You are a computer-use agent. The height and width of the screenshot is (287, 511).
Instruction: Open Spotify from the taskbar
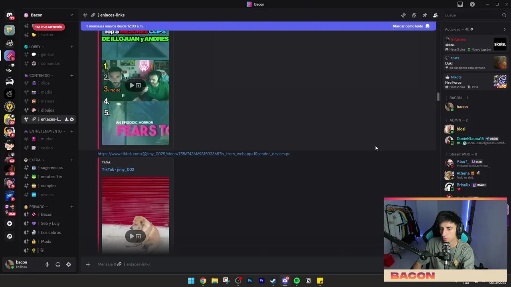click(297, 281)
